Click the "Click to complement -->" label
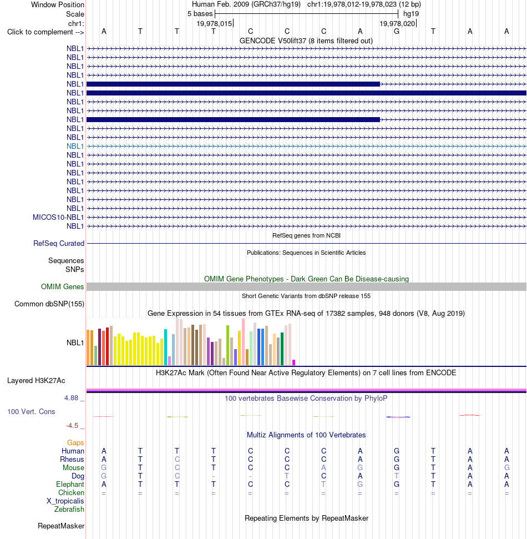 tap(45, 32)
